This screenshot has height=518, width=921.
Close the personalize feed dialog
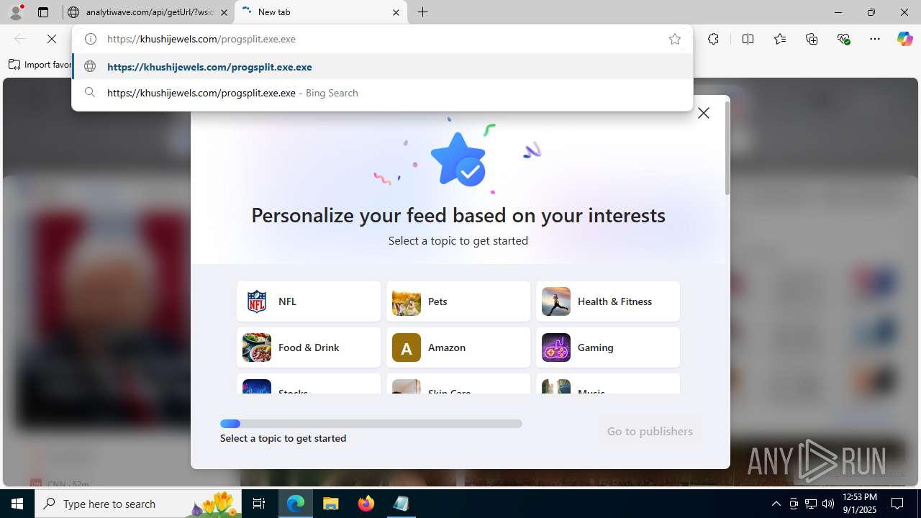point(704,113)
